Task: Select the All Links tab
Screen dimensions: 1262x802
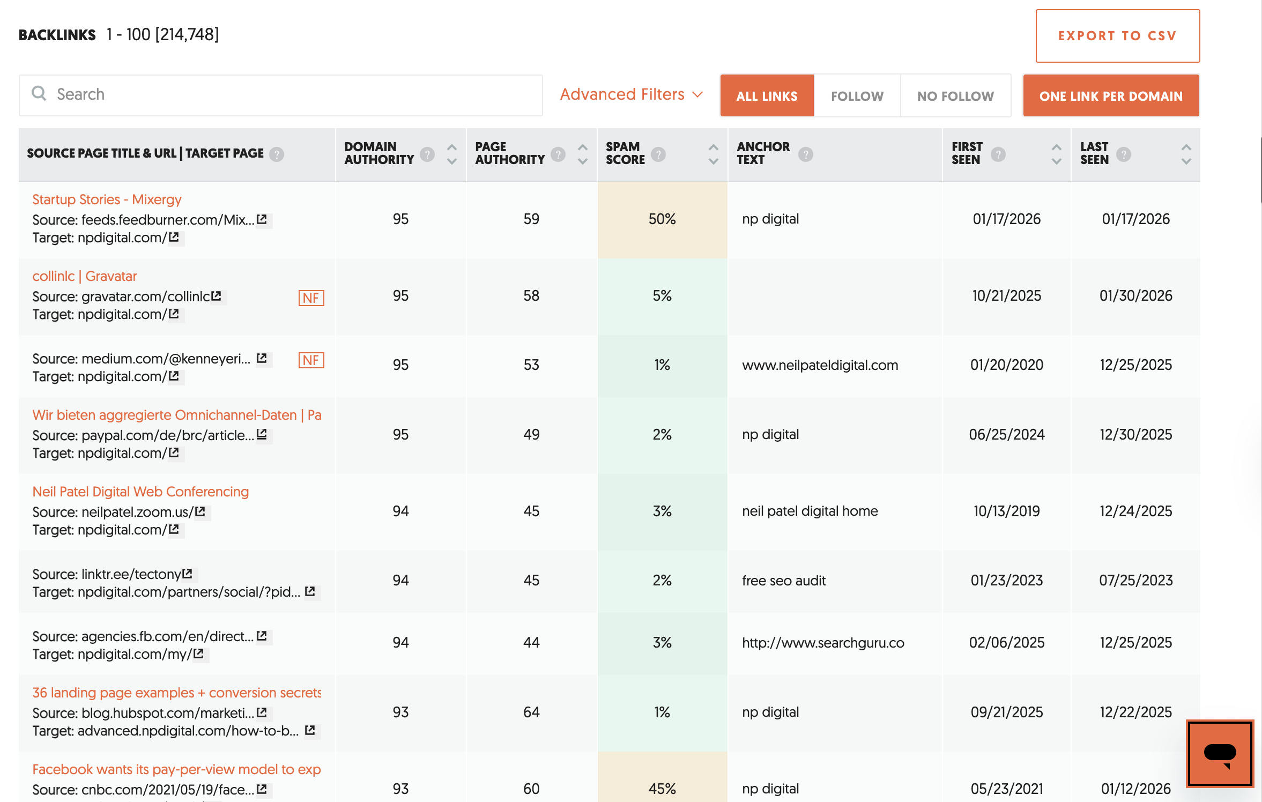Action: [767, 95]
